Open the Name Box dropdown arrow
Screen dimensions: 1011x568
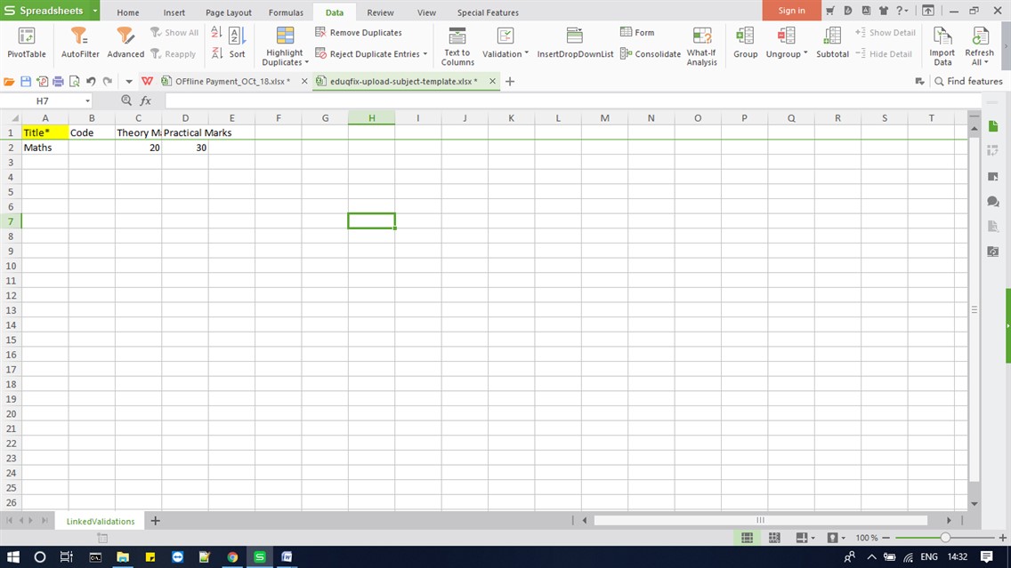pyautogui.click(x=88, y=101)
